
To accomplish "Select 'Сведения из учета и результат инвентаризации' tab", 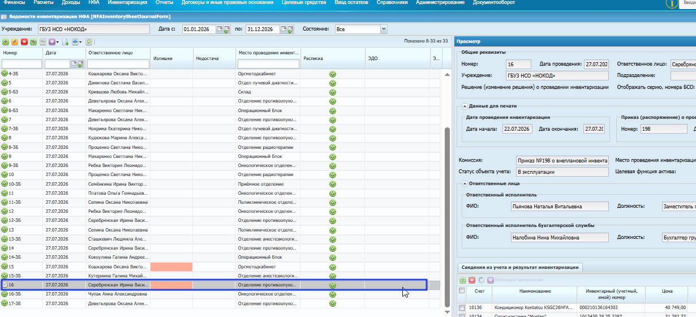I will point(519,267).
